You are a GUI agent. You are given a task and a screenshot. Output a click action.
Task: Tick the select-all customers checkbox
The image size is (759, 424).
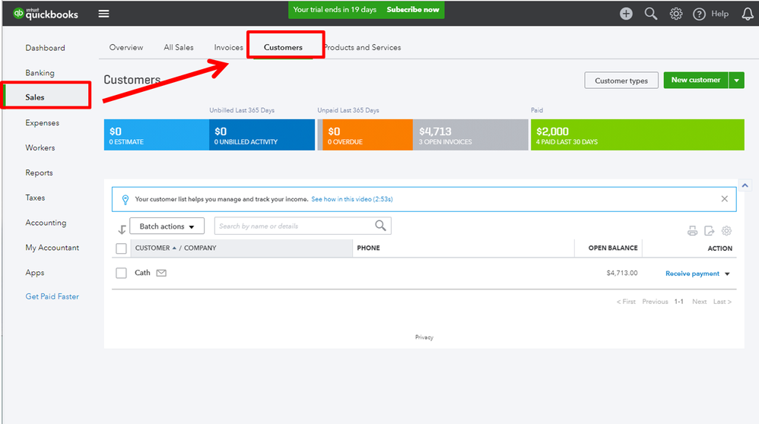pyautogui.click(x=121, y=248)
